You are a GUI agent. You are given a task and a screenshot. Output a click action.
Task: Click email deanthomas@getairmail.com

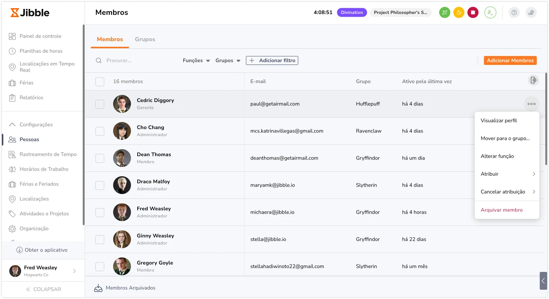tap(284, 158)
